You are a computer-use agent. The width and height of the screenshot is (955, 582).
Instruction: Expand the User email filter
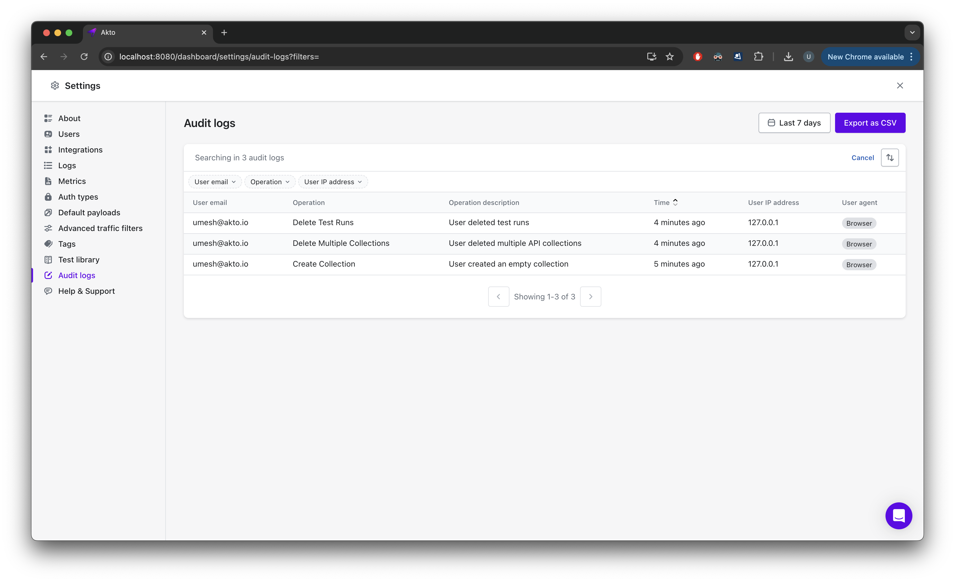pyautogui.click(x=215, y=182)
